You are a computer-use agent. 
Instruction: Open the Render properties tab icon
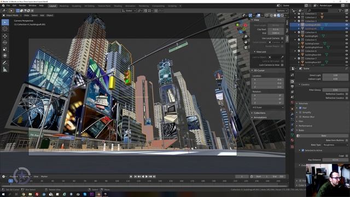pos(292,82)
